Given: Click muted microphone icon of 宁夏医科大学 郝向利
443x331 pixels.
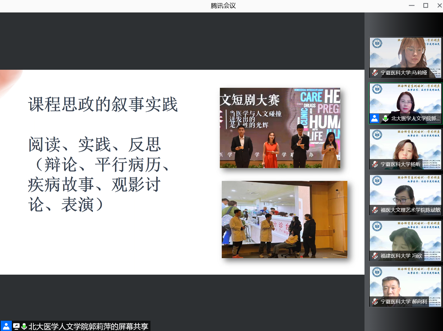Looking at the screenshot, I should pyautogui.click(x=375, y=302).
